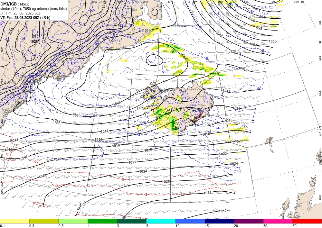Click the 20W longitude label at top

(x=170, y=1)
